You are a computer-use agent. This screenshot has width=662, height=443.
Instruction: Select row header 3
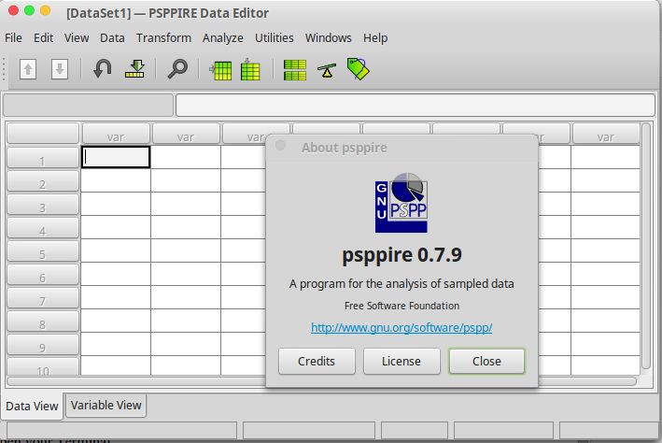tap(43, 205)
